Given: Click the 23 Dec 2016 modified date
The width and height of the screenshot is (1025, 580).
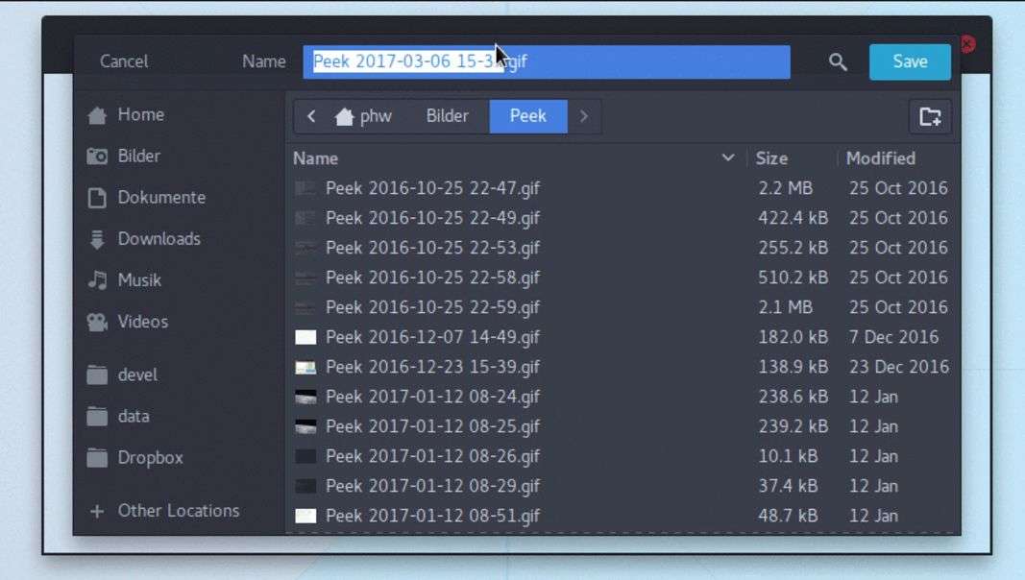Looking at the screenshot, I should coord(899,367).
